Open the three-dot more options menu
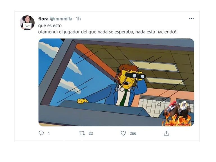The width and height of the screenshot is (216, 162). (x=191, y=19)
